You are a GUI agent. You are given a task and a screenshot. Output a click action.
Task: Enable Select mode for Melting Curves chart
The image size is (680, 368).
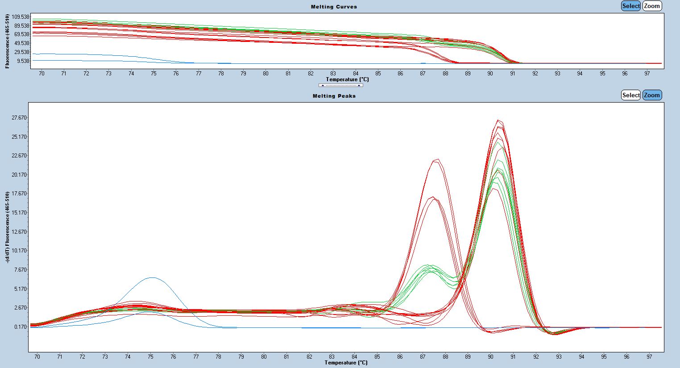630,6
